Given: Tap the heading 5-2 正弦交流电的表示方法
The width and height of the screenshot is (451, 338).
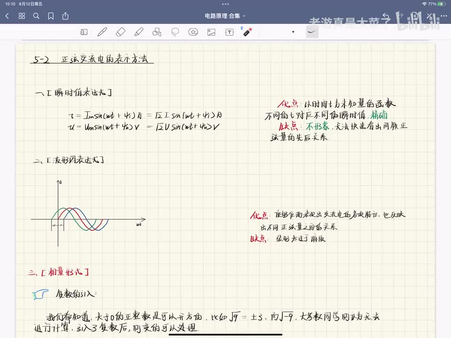Looking at the screenshot, I should (92, 59).
